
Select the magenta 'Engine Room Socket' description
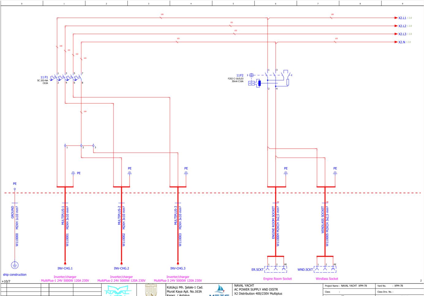click(x=278, y=279)
